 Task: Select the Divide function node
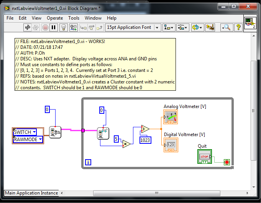(x=145, y=129)
